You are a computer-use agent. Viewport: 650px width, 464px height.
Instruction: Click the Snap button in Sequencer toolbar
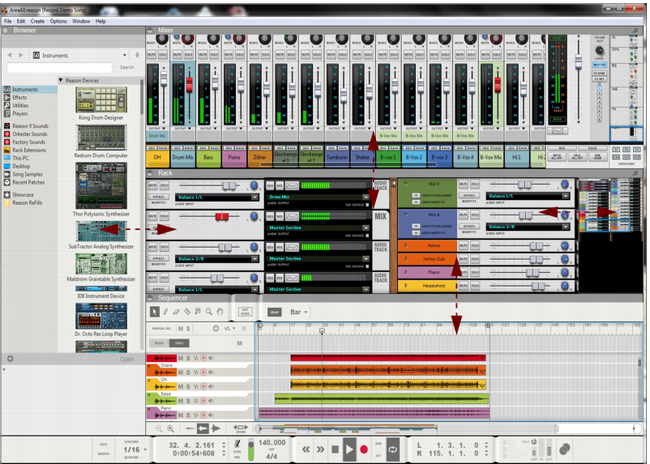[275, 312]
